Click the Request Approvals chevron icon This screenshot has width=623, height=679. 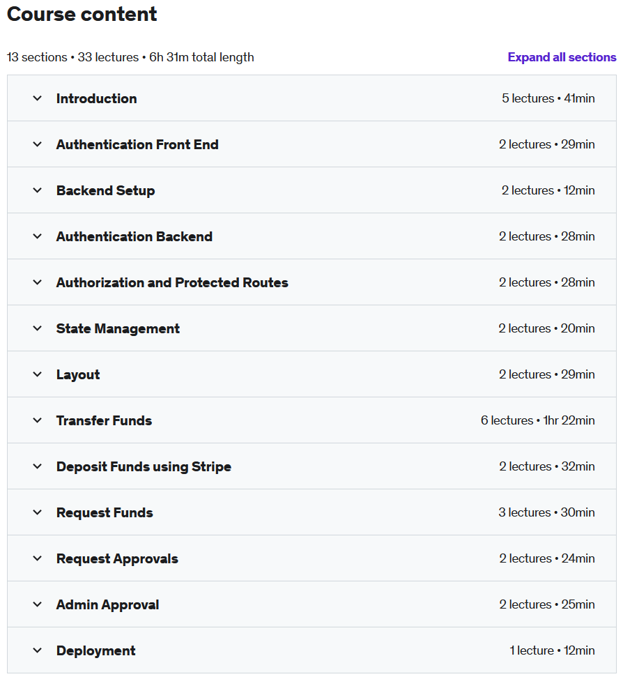click(x=38, y=558)
